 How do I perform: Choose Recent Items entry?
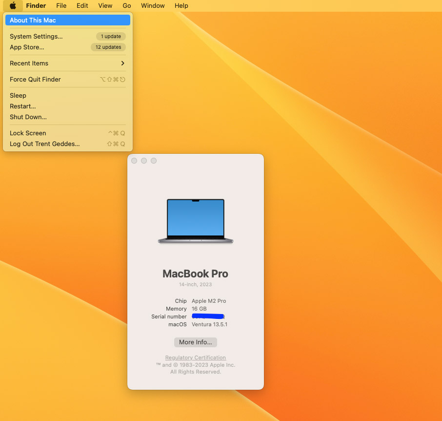tap(68, 63)
